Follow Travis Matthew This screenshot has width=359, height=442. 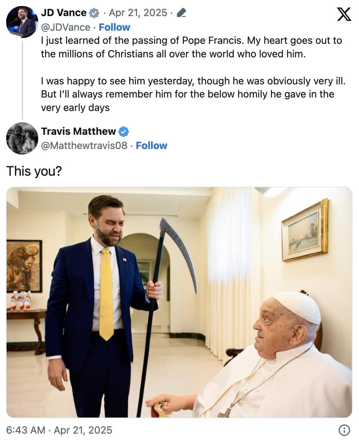pyautogui.click(x=151, y=145)
